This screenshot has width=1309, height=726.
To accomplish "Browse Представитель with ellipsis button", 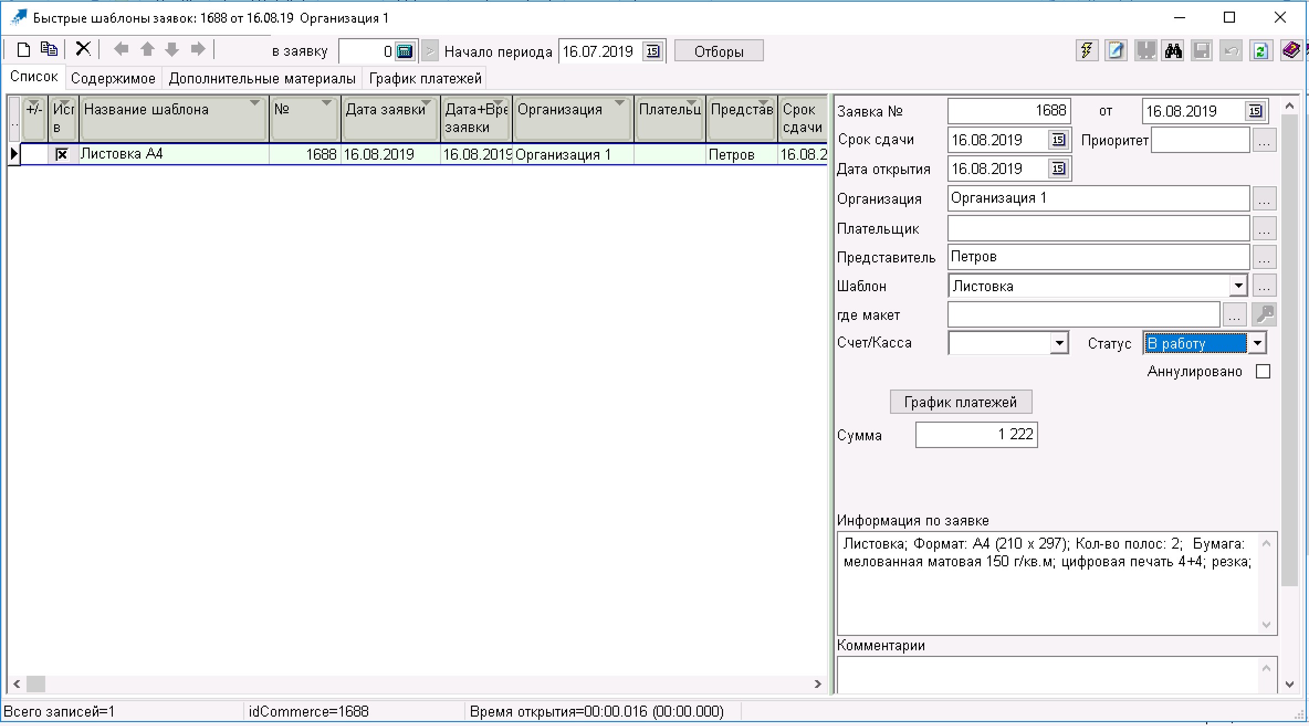I will 1264,257.
